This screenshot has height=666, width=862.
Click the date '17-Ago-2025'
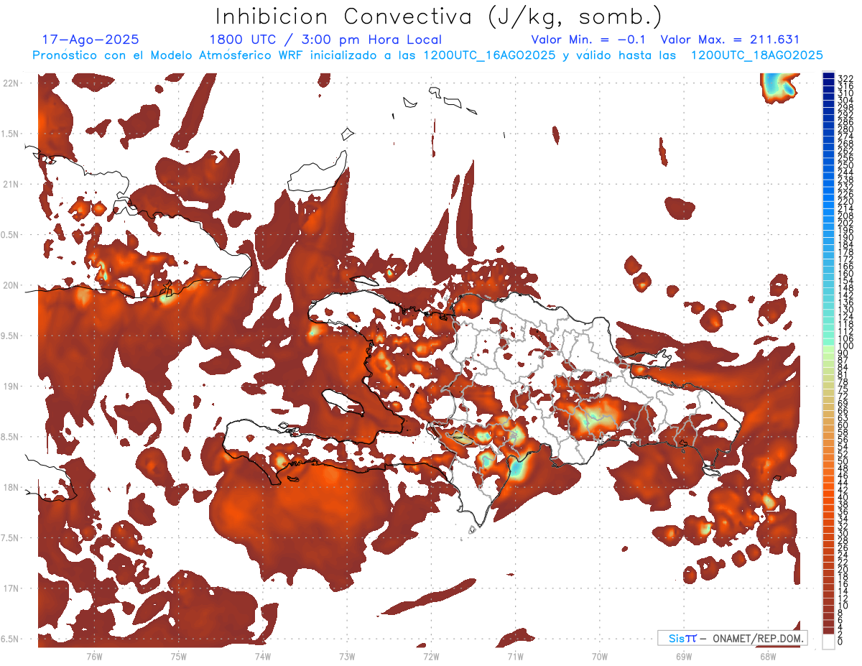91,40
